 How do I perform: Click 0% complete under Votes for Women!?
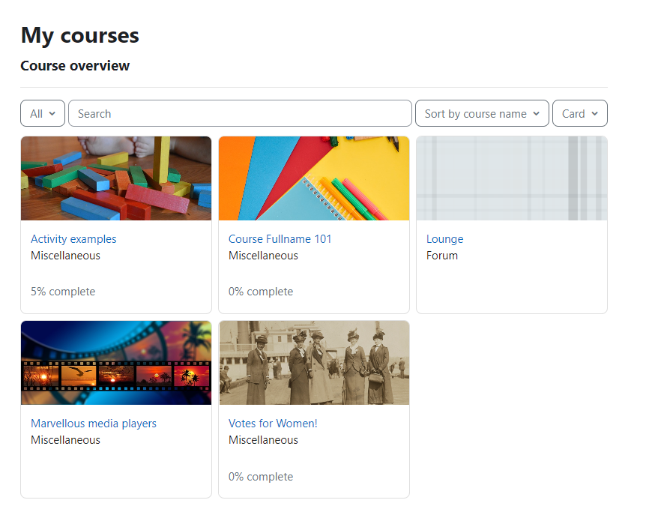click(261, 477)
